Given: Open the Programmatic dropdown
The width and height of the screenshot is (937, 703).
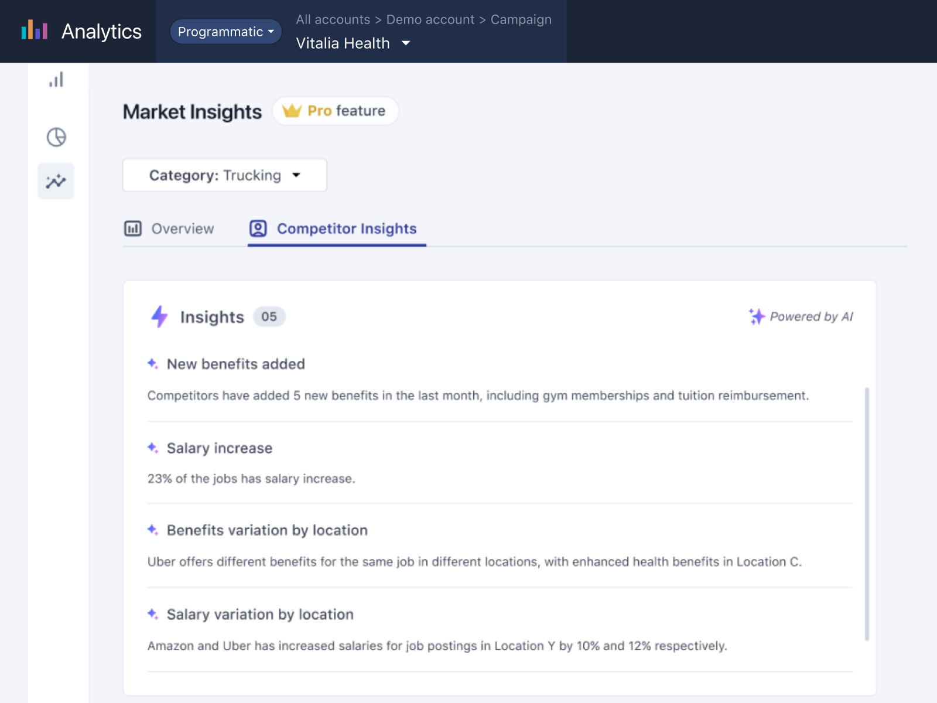Looking at the screenshot, I should (x=225, y=32).
